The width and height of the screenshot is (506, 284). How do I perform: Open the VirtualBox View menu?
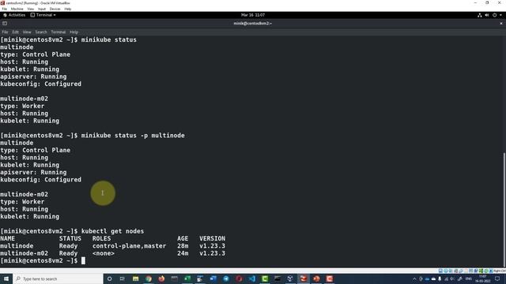[x=30, y=9]
